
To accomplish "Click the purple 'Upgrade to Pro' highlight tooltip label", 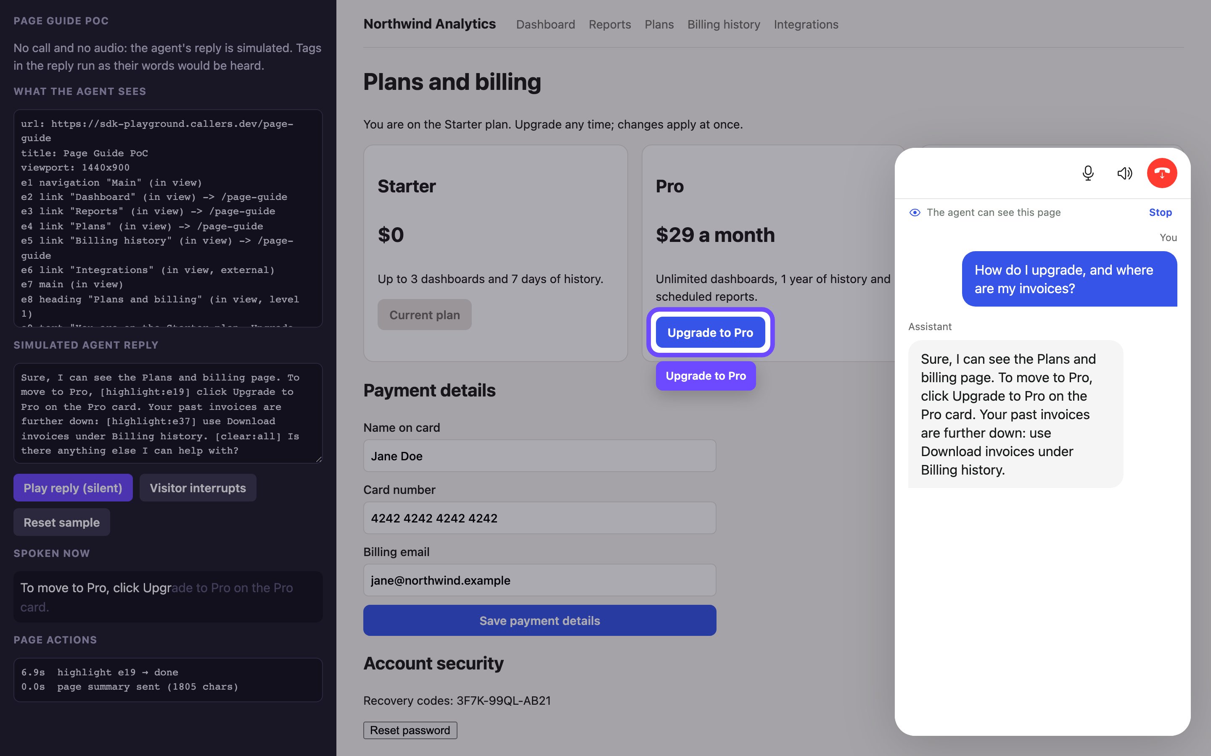I will click(x=706, y=375).
